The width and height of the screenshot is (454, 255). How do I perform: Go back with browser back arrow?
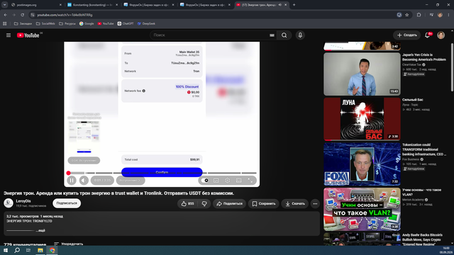(6, 15)
